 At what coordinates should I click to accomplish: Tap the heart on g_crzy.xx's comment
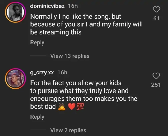point(156,76)
